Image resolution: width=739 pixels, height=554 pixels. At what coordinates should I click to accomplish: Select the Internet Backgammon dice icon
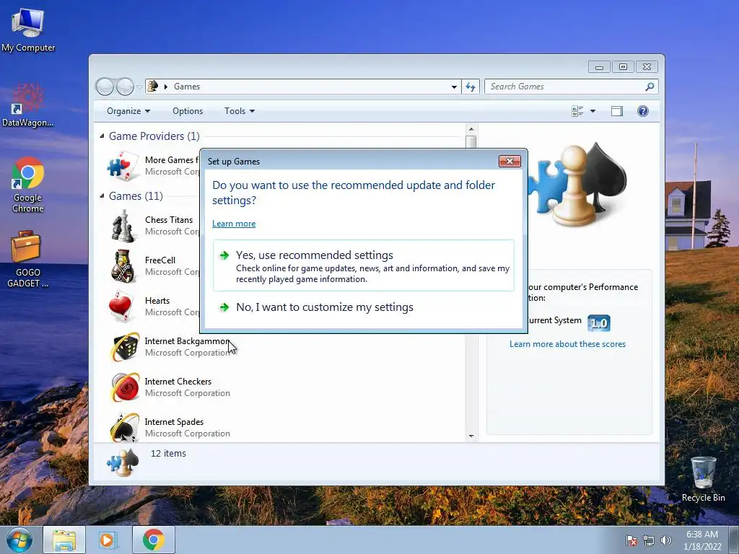point(125,347)
